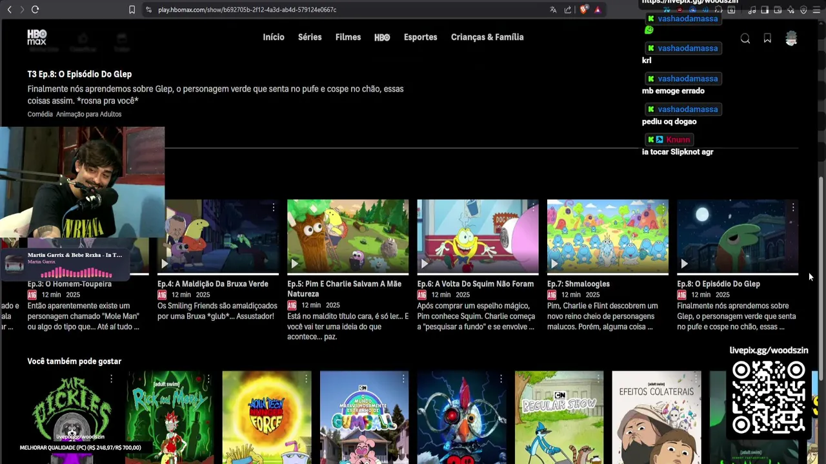Click Ep.4: A Maldição Da Bruxa Verde title
This screenshot has height=464, width=826.
tap(213, 284)
